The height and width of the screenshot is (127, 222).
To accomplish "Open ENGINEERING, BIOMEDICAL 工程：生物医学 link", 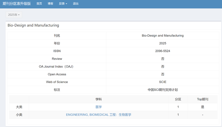I will click(99, 115).
